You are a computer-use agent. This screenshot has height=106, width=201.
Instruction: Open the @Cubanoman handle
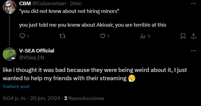(49, 4)
